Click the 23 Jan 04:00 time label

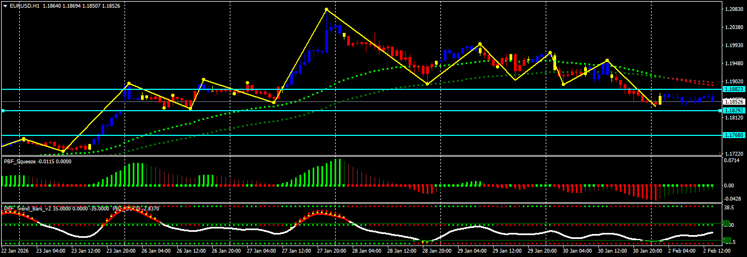(x=50, y=250)
